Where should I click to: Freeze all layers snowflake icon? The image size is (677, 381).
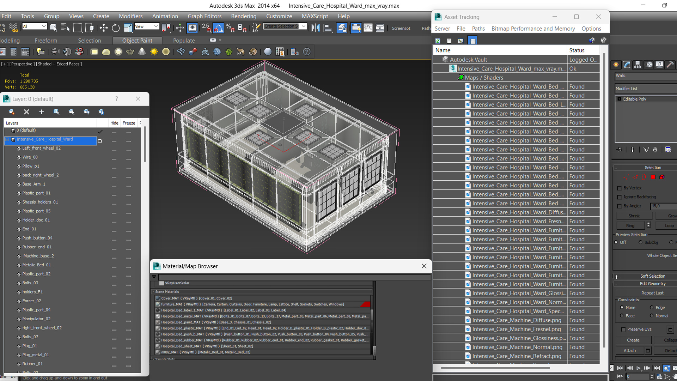101,112
